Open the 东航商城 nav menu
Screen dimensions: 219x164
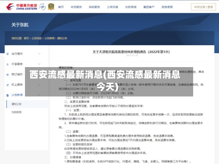tap(131, 7)
